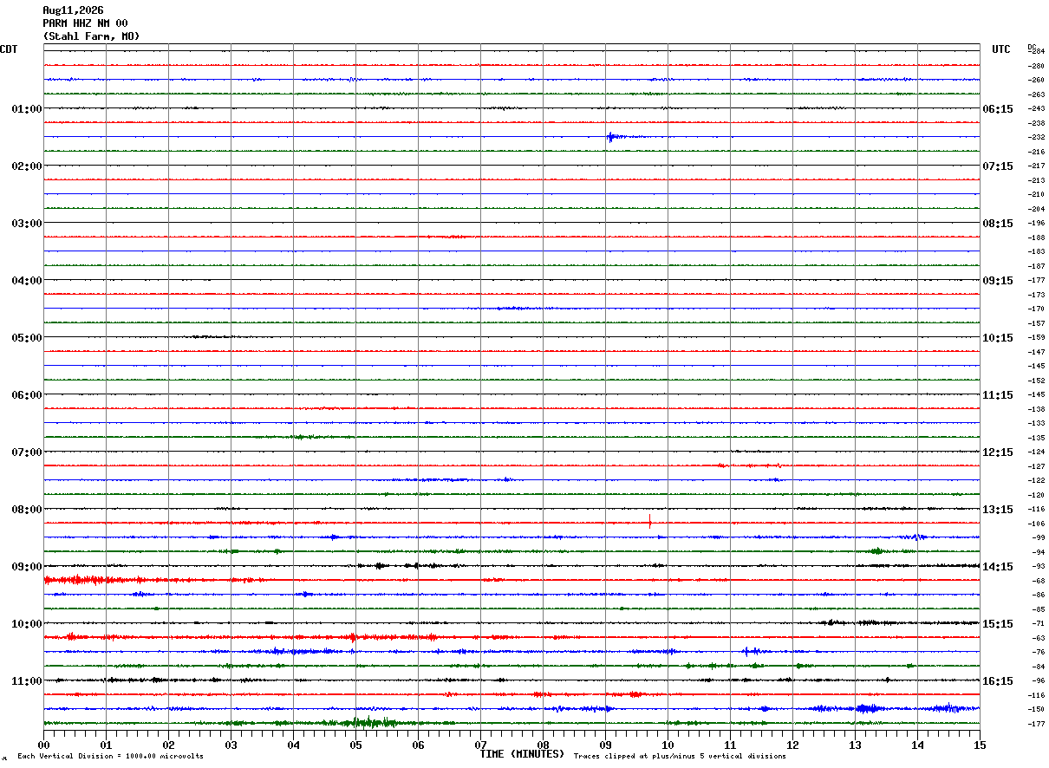The height and width of the screenshot is (768, 1049).
Task: Click the CDT timezone header
Action: pos(9,49)
